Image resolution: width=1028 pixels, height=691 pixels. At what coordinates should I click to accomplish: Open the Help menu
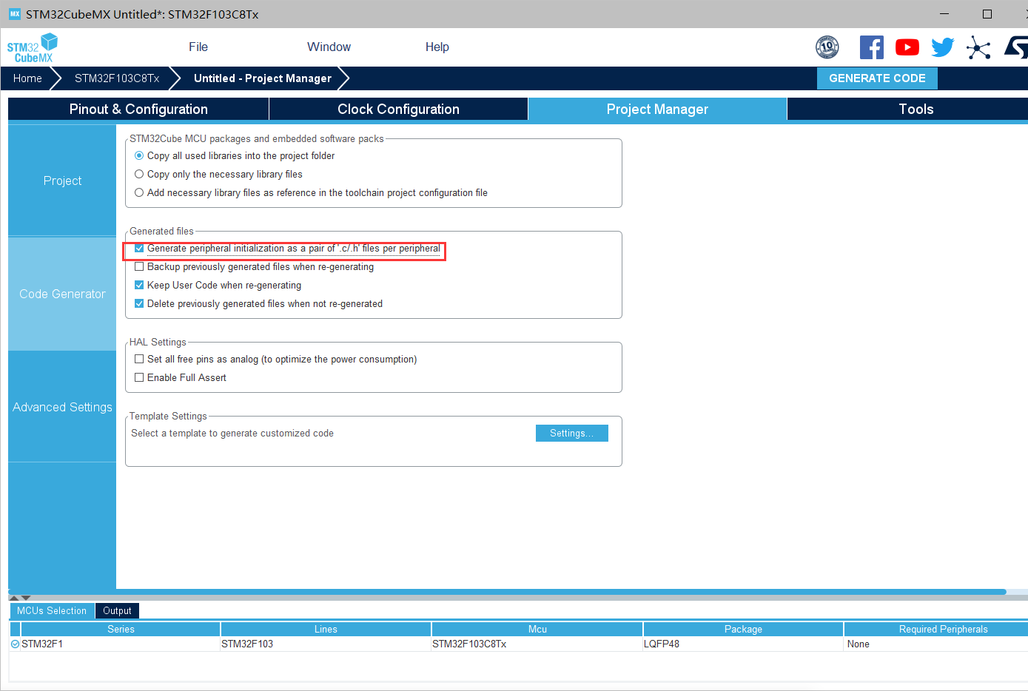click(x=437, y=47)
